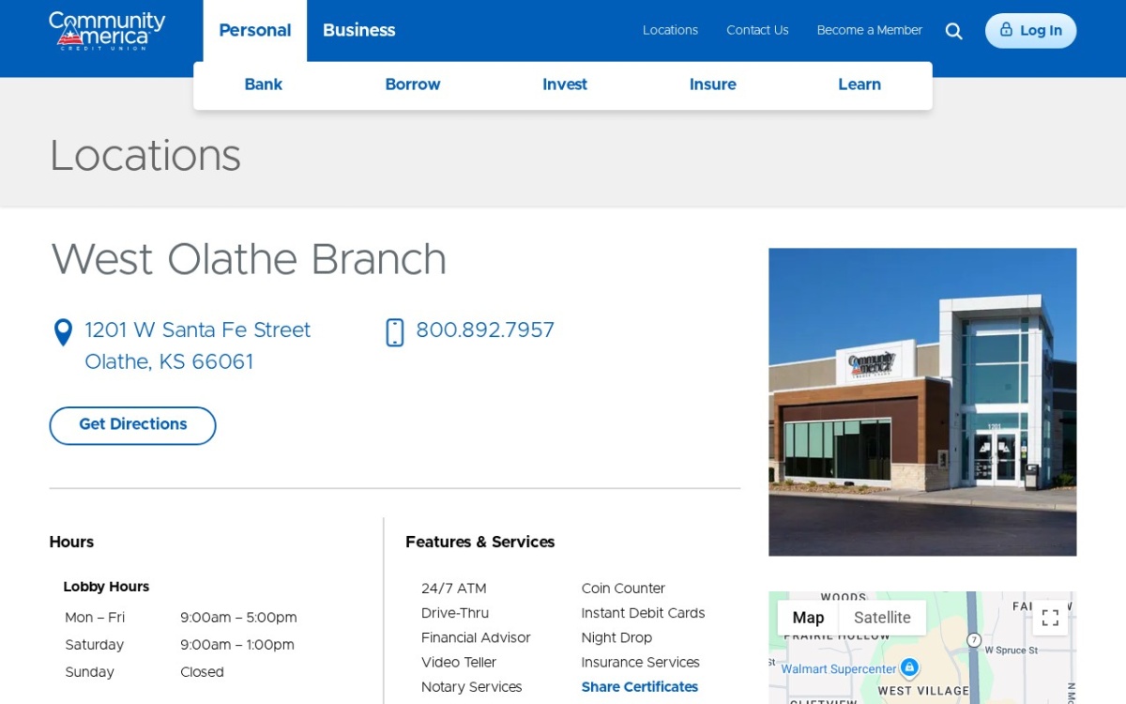1126x704 pixels.
Task: Click the Instant Debit Cards feature text
Action: point(643,613)
